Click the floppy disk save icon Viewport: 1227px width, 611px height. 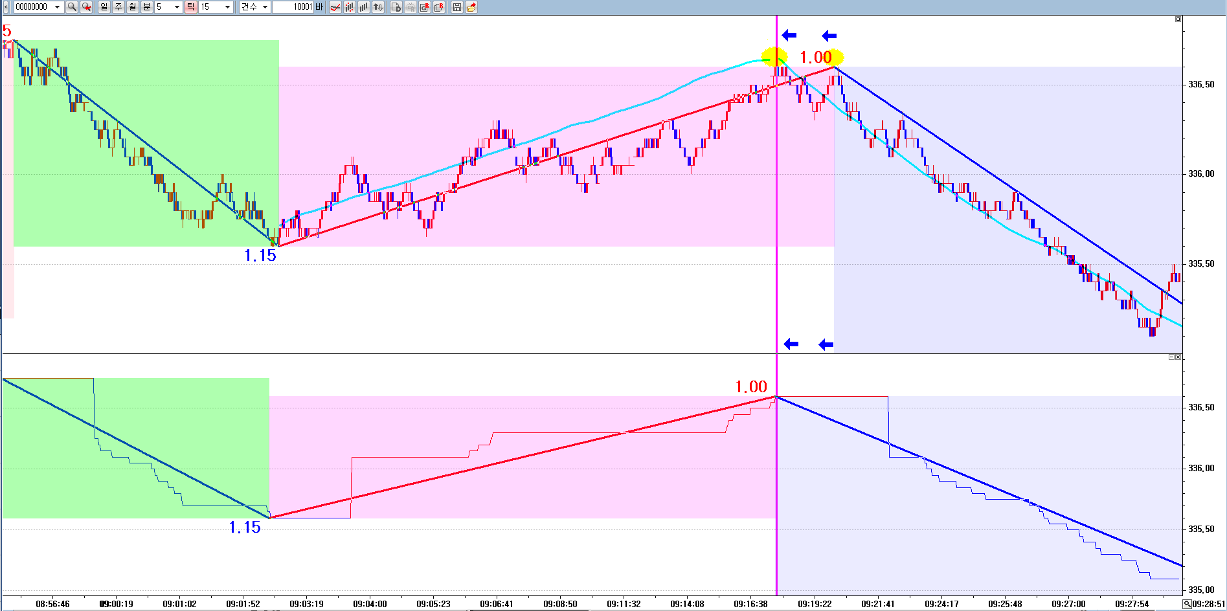(457, 7)
